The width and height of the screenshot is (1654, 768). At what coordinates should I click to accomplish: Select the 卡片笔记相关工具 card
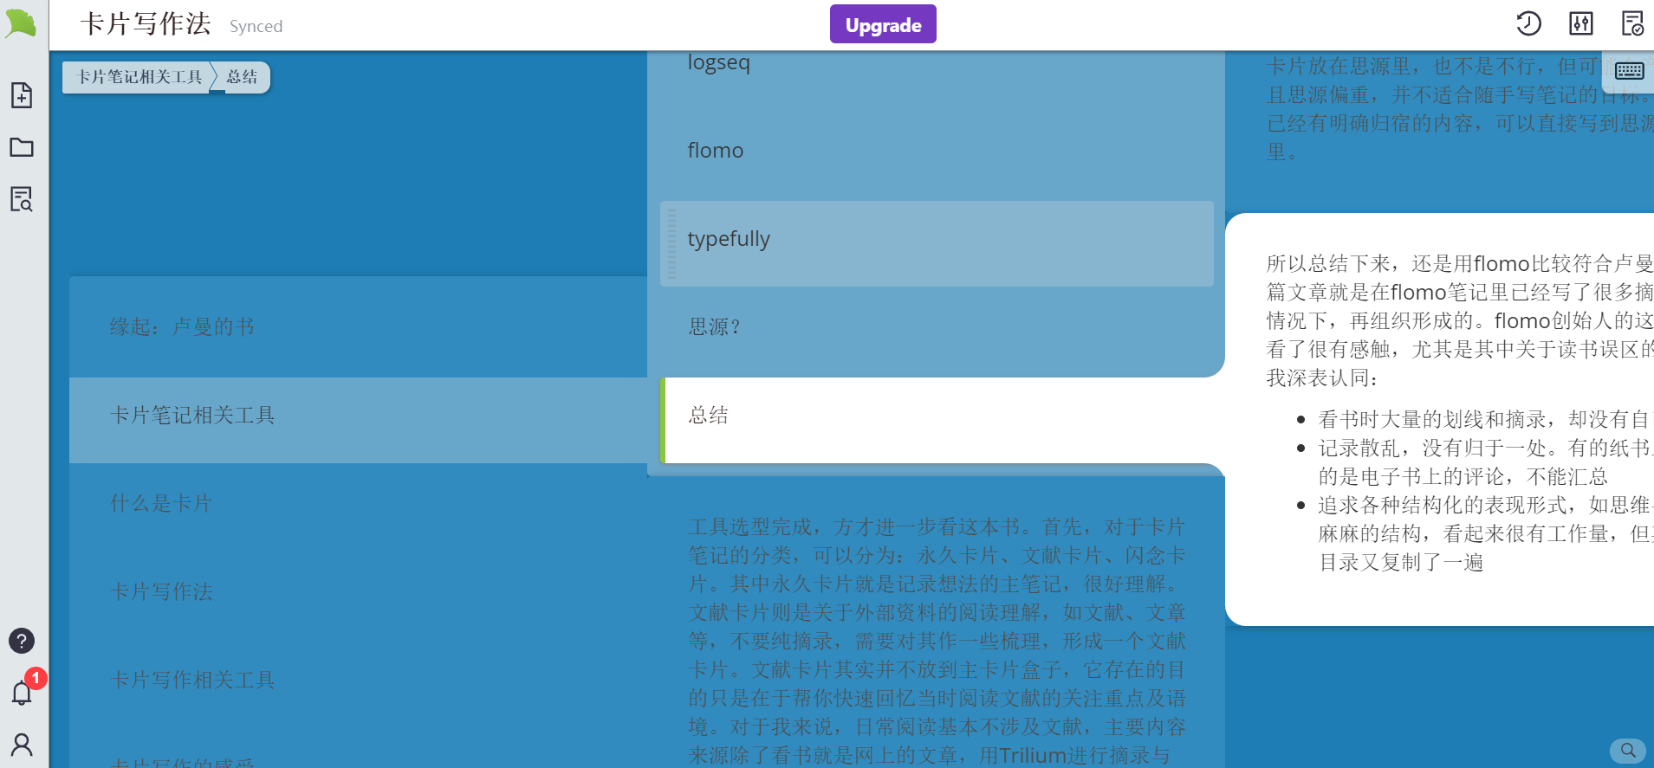(x=358, y=420)
